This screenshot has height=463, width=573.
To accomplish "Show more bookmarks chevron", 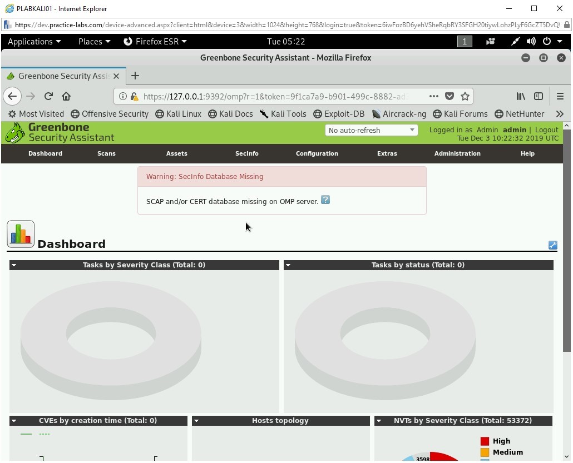I will pyautogui.click(x=560, y=114).
